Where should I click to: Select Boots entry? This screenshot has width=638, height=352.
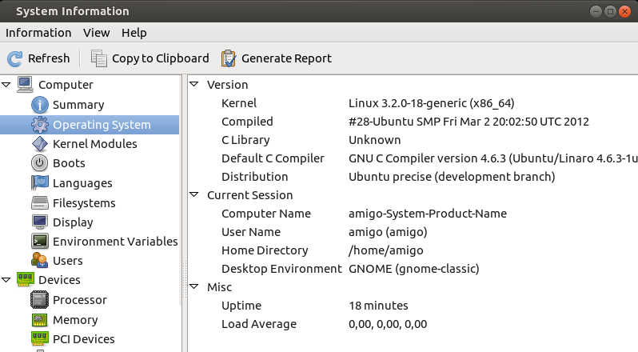[x=69, y=163]
